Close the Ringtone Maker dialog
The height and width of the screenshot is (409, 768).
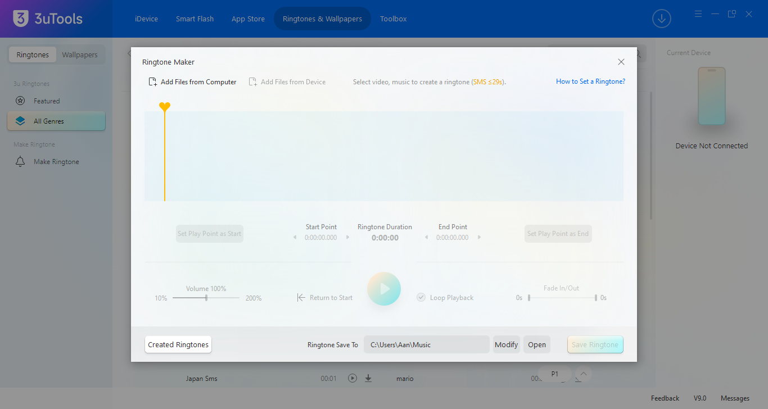click(x=621, y=62)
